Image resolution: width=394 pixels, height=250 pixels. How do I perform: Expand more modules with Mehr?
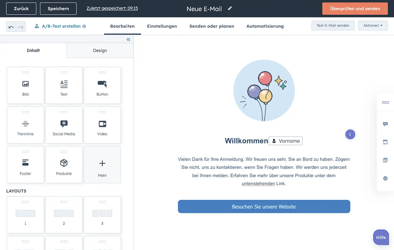(102, 165)
